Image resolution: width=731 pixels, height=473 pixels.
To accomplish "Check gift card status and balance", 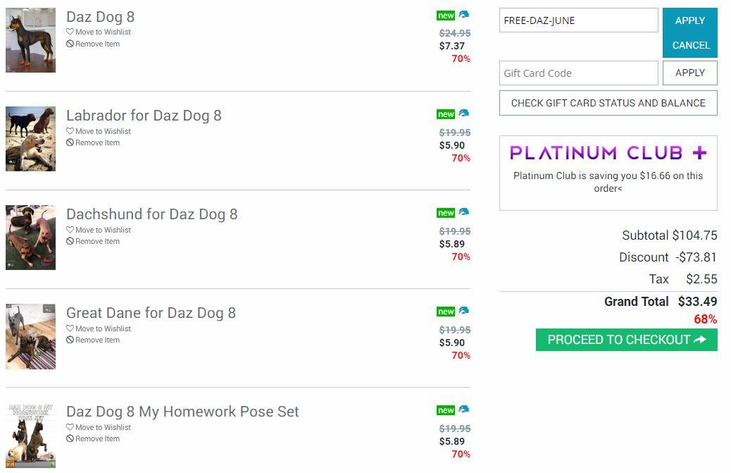I will [x=608, y=103].
